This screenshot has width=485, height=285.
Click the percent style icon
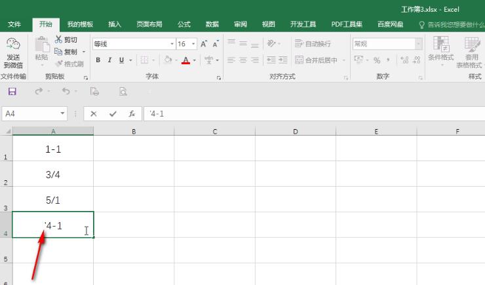(x=376, y=60)
